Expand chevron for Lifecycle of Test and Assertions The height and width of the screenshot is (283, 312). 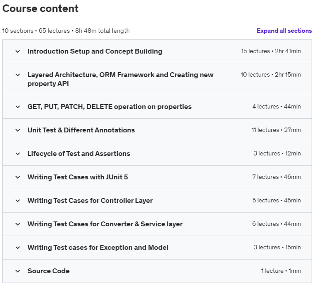click(x=18, y=154)
